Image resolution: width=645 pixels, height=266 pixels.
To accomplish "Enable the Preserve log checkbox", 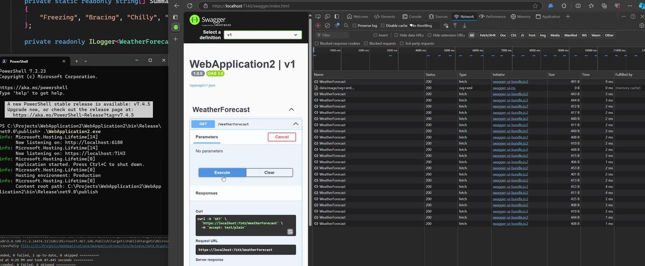I will click(x=355, y=26).
